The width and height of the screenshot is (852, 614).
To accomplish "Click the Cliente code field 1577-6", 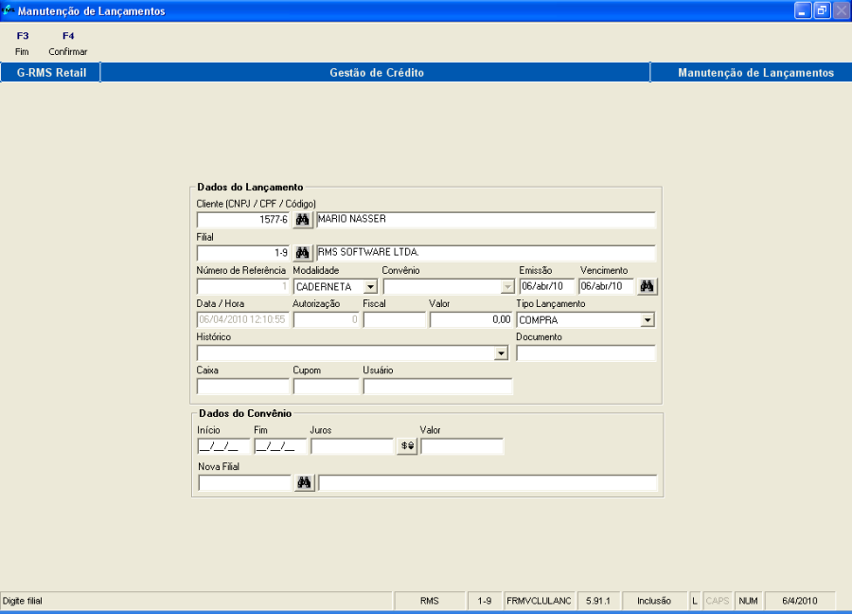I will point(243,220).
